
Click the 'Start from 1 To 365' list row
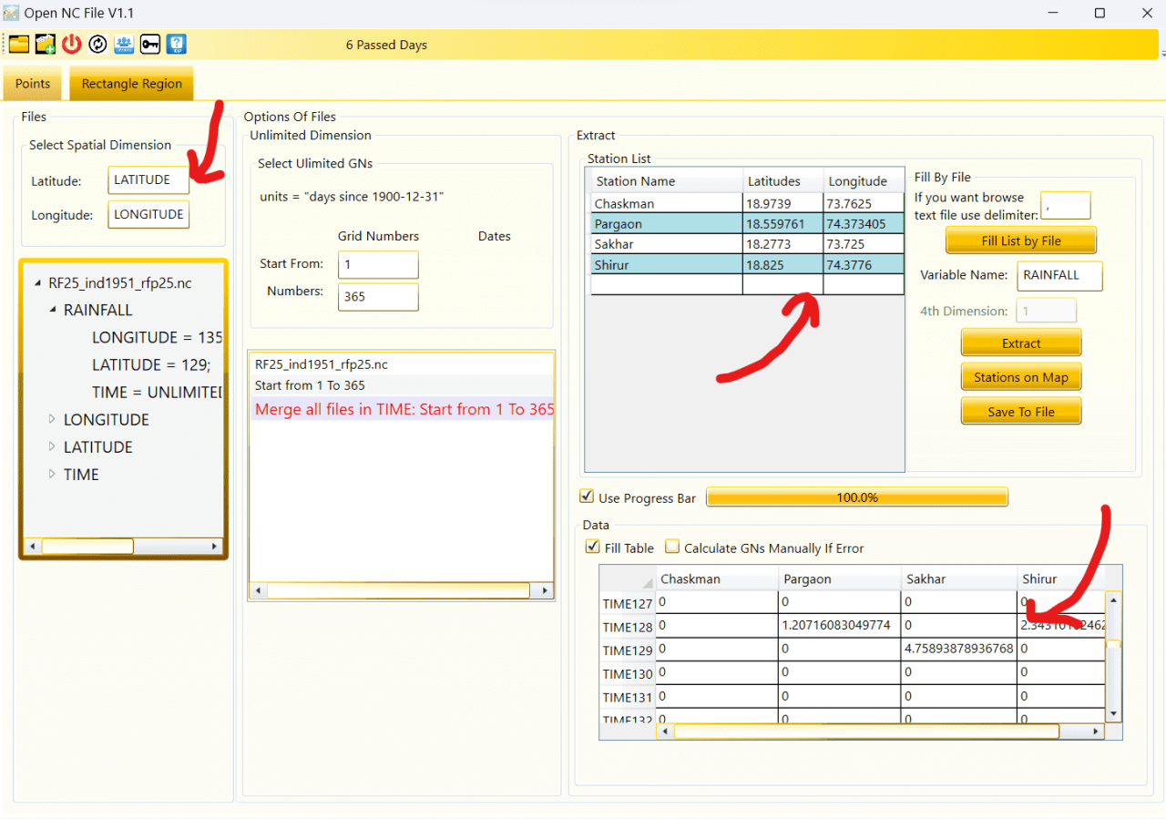(402, 385)
